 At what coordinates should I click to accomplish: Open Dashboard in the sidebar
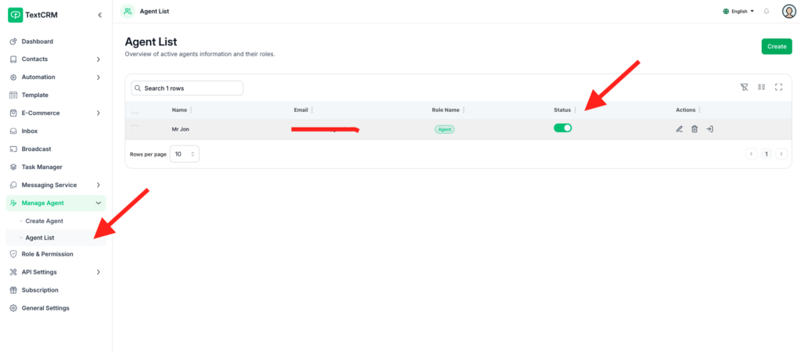pyautogui.click(x=38, y=41)
